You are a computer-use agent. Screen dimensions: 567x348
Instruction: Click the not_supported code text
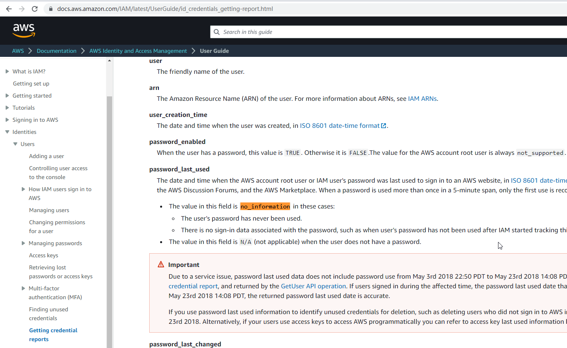pyautogui.click(x=540, y=153)
